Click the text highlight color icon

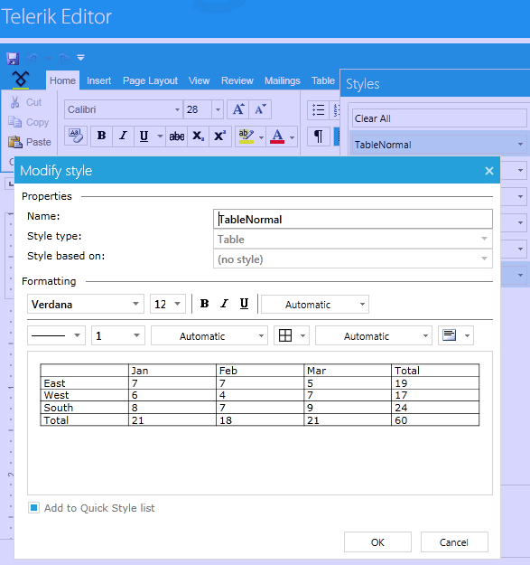(x=246, y=137)
